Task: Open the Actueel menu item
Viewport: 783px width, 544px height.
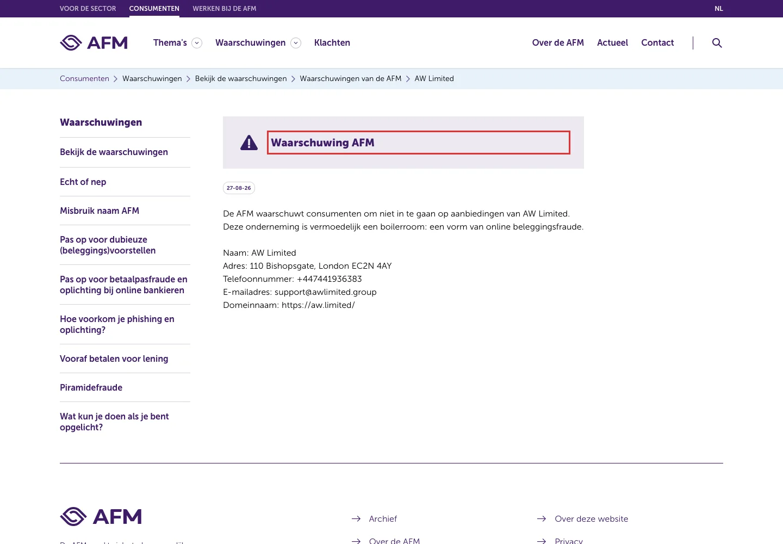Action: pyautogui.click(x=612, y=42)
